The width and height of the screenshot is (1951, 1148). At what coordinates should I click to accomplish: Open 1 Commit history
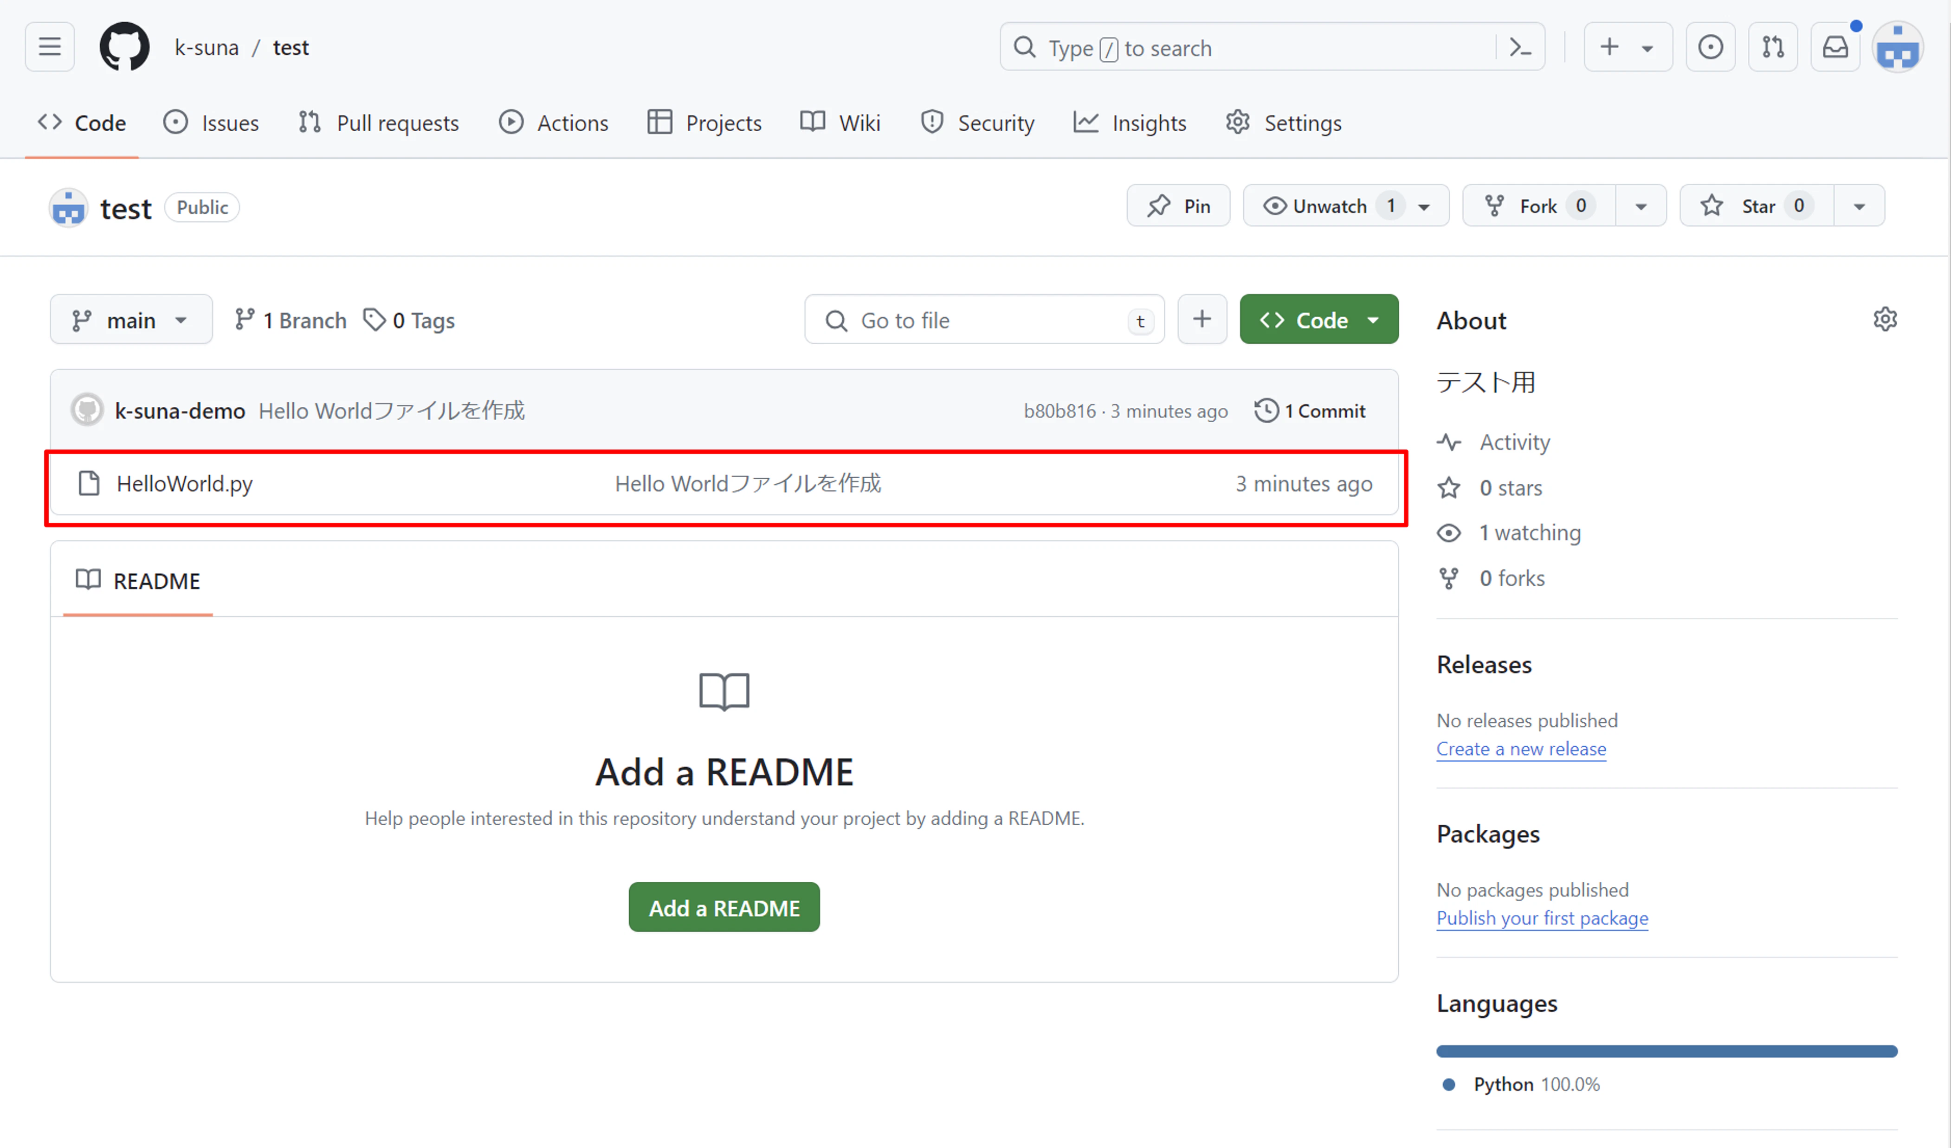(1310, 411)
